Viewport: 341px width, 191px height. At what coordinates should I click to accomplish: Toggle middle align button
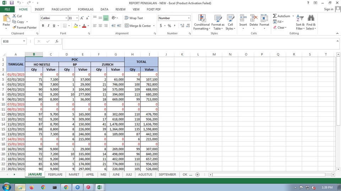tap(100, 18)
